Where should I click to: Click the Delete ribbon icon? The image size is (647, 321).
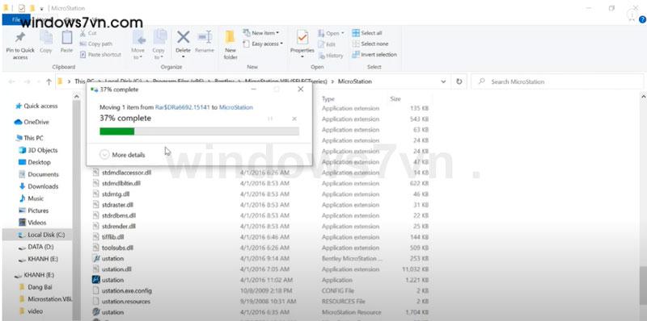click(183, 38)
